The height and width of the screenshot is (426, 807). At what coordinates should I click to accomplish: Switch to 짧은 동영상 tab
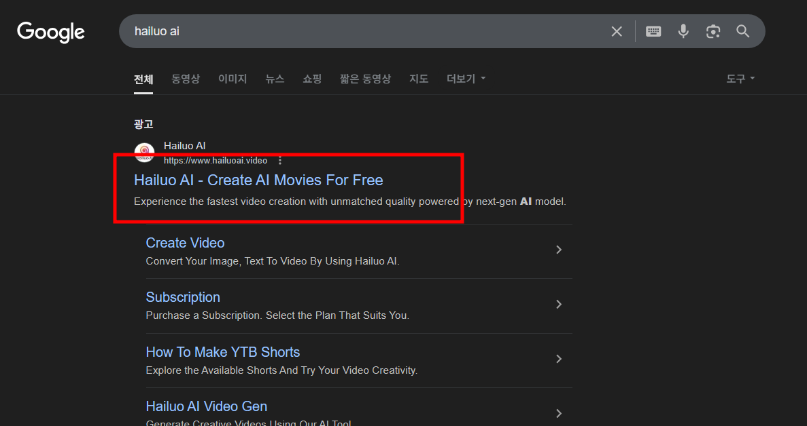coord(365,79)
